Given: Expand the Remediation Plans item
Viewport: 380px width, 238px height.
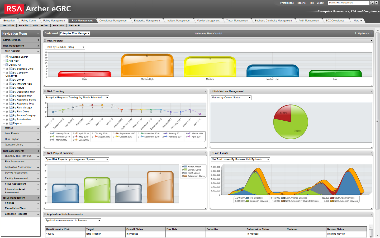Looking at the screenshot, I should (x=21, y=209).
